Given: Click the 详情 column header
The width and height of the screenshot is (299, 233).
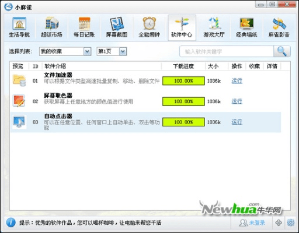Looking at the screenshot, I should coord(272,66).
